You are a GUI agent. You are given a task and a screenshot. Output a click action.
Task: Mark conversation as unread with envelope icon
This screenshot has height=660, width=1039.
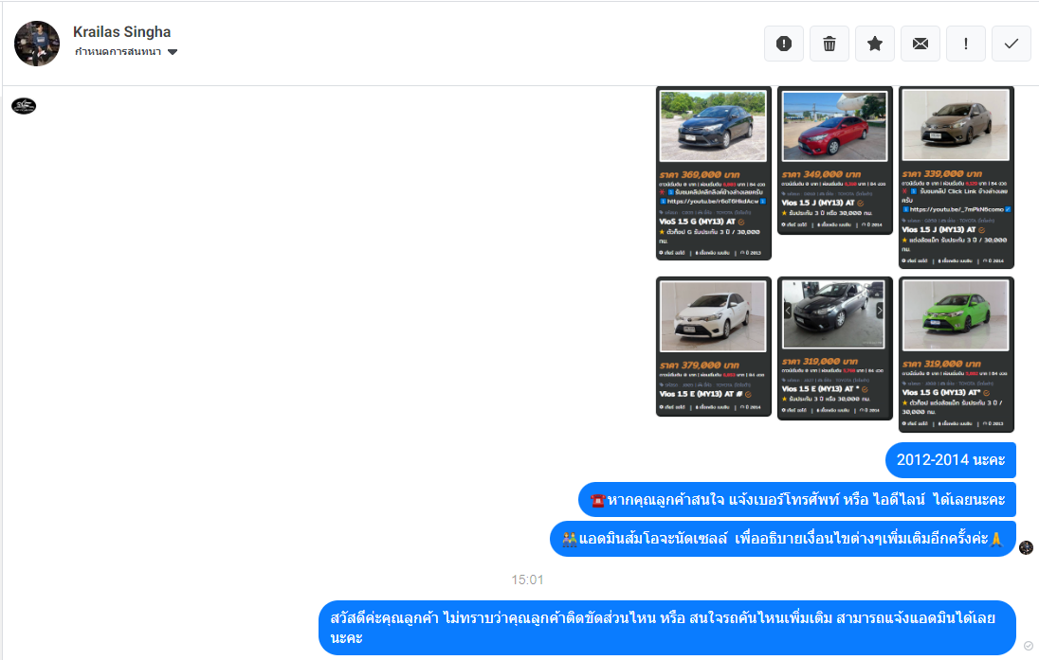click(921, 44)
